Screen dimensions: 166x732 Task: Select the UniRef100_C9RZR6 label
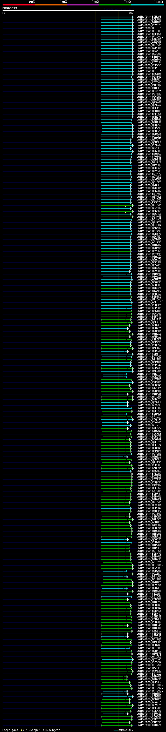coord(149,382)
